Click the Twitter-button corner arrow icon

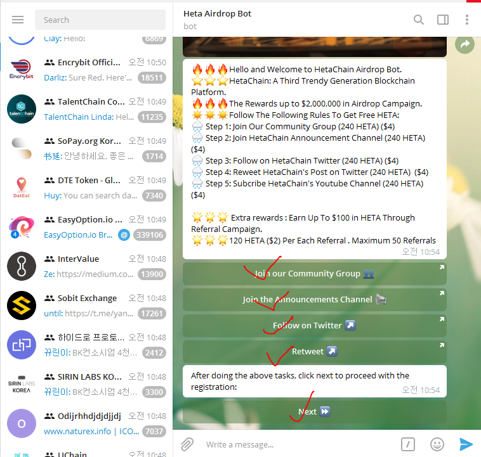442,319
